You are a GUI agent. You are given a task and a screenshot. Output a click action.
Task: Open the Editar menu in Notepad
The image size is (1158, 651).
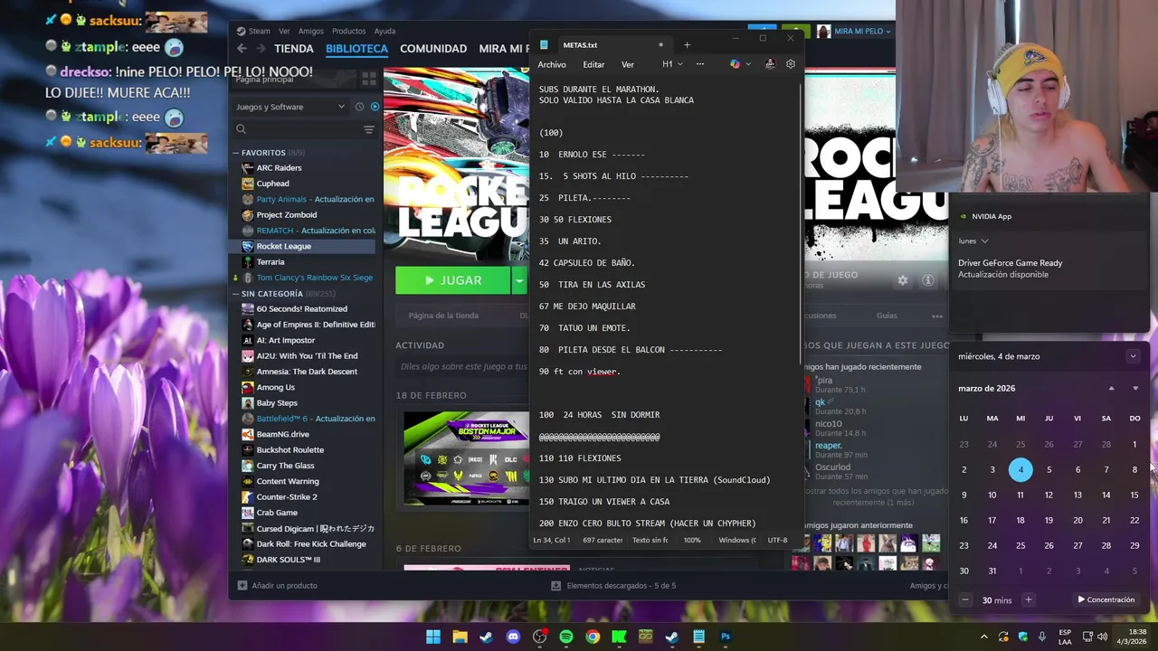[x=593, y=64]
